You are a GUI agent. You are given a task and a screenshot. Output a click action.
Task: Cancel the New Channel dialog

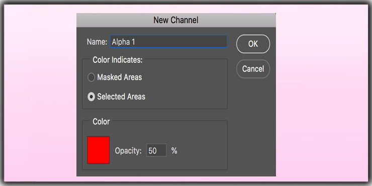pyautogui.click(x=253, y=69)
